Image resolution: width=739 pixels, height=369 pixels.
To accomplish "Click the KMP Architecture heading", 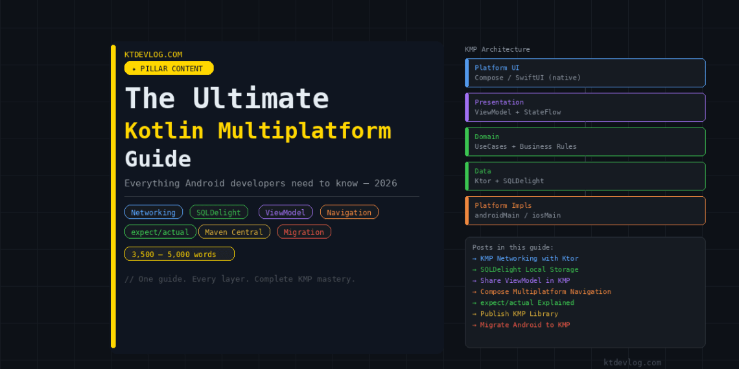I will pos(497,49).
